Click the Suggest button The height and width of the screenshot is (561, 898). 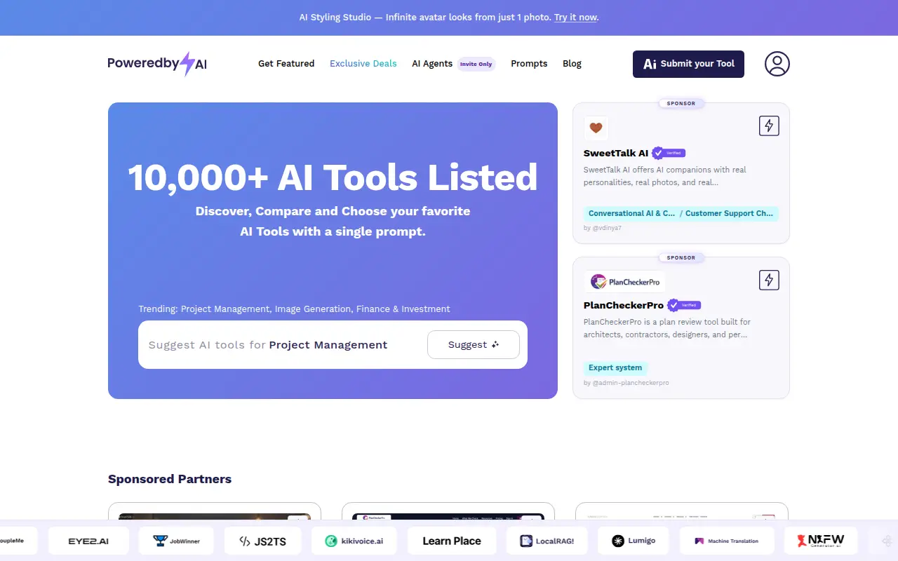click(x=474, y=345)
